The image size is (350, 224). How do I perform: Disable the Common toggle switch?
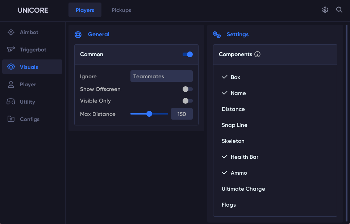[188, 54]
